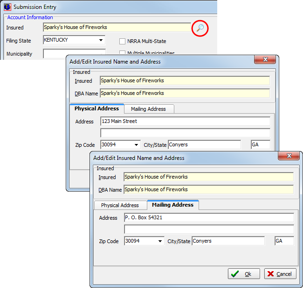Screen dimensions: 303x288
Task: Expand Zip Code dropdown below 123 Main Street
Action: click(x=136, y=145)
